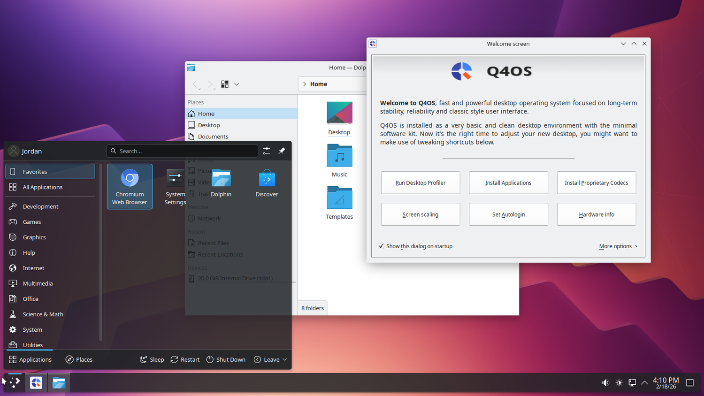Select the Favorites category
The width and height of the screenshot is (704, 396).
coord(50,172)
